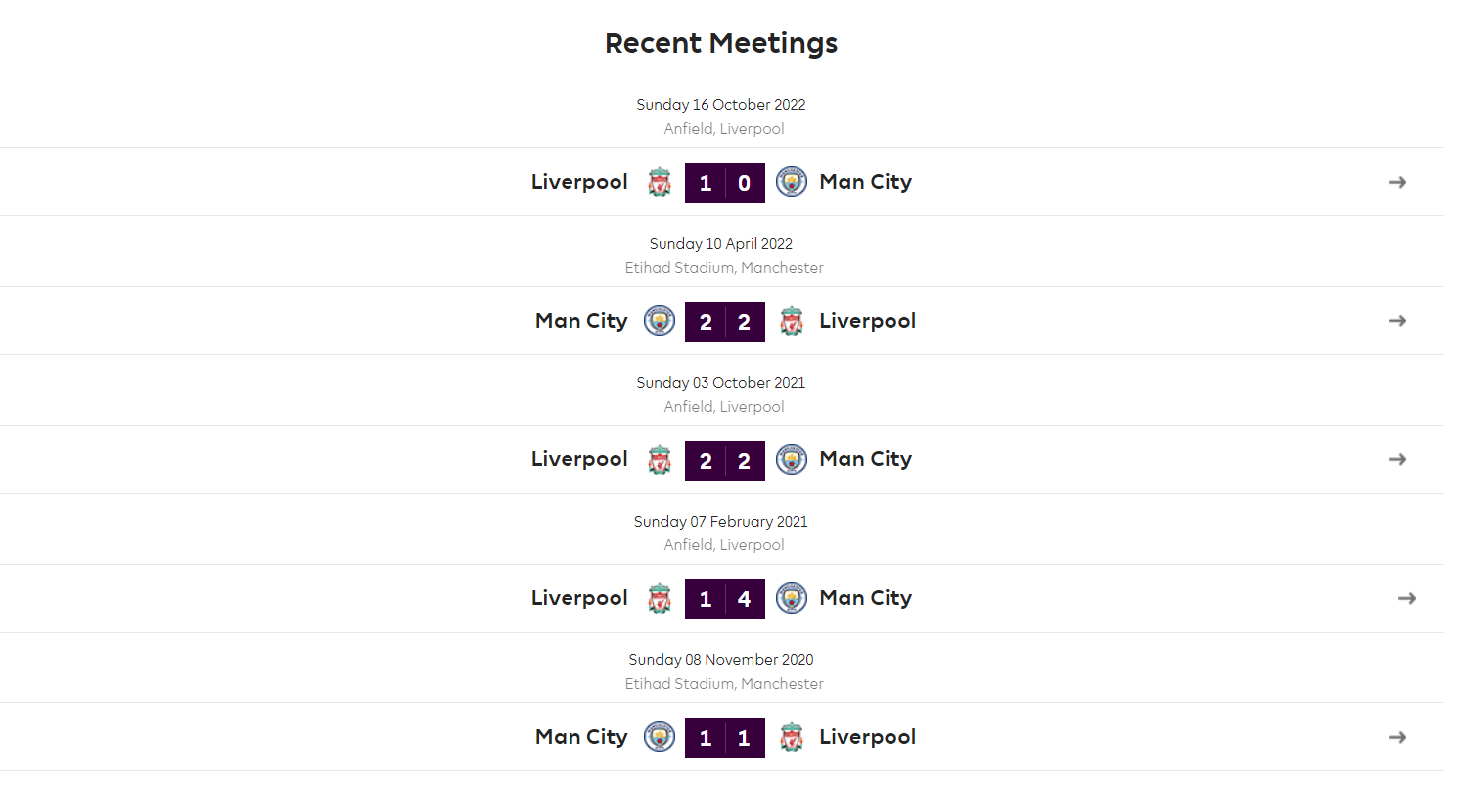The image size is (1460, 788).
Task: Click the 1-4 score box
Action: tap(725, 599)
